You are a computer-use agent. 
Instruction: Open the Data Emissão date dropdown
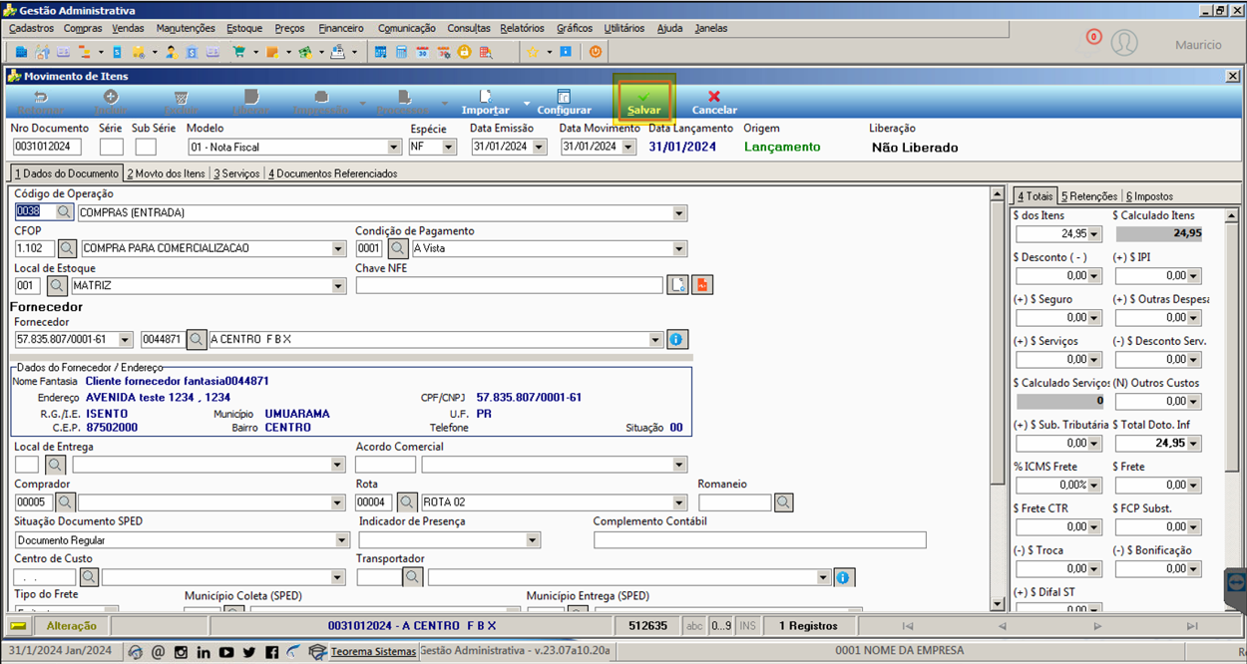coord(540,147)
